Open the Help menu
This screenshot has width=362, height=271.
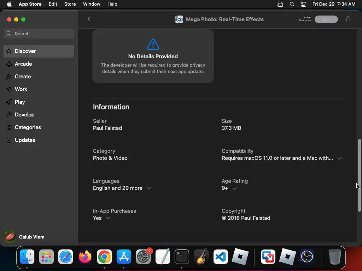pyautogui.click(x=112, y=4)
